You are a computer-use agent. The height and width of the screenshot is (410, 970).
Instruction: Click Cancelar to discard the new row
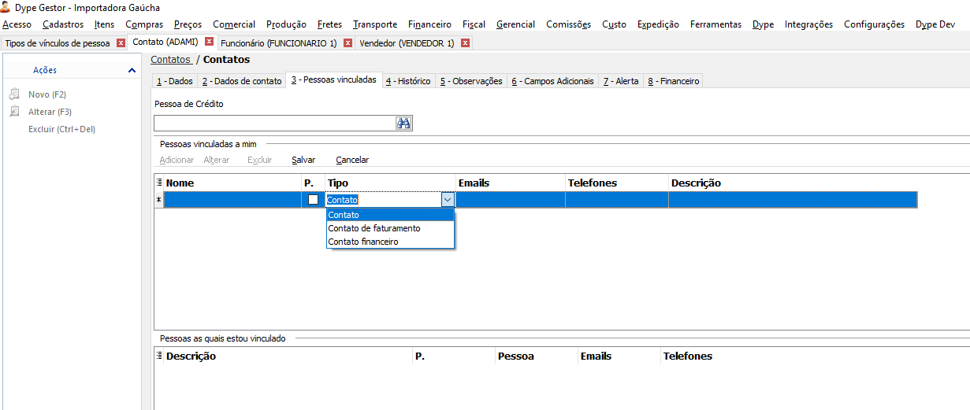click(352, 160)
